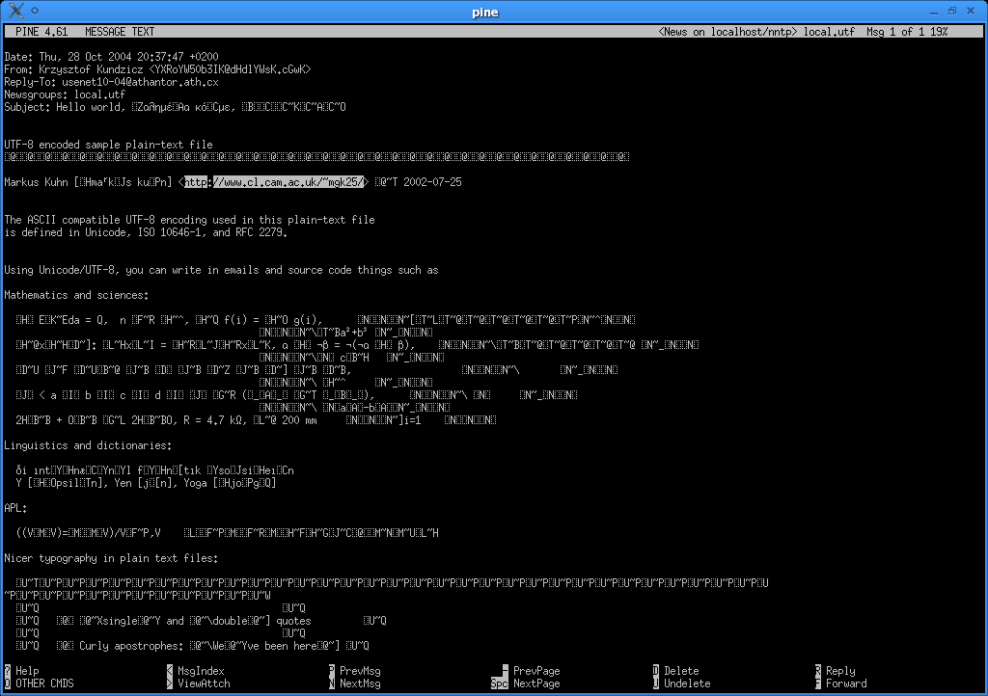Select the PrevPage command

[532, 671]
